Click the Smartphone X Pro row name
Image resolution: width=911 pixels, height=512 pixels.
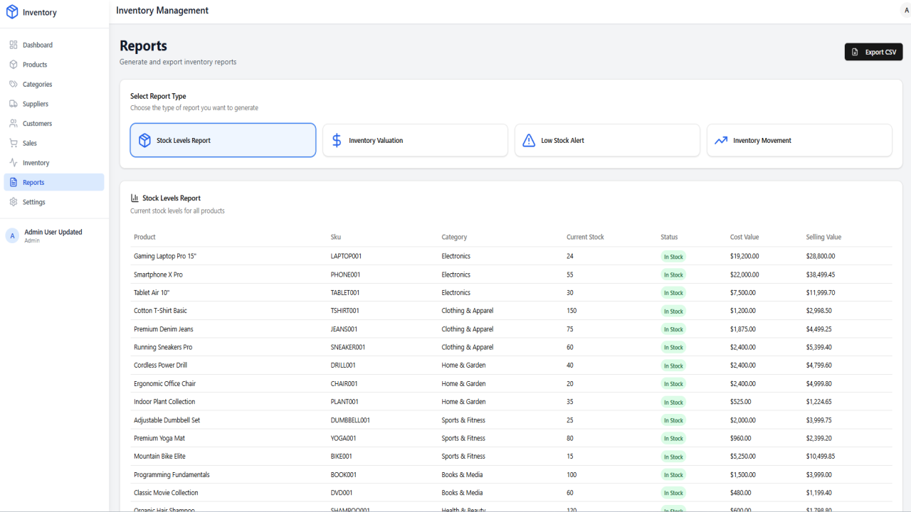(x=158, y=274)
